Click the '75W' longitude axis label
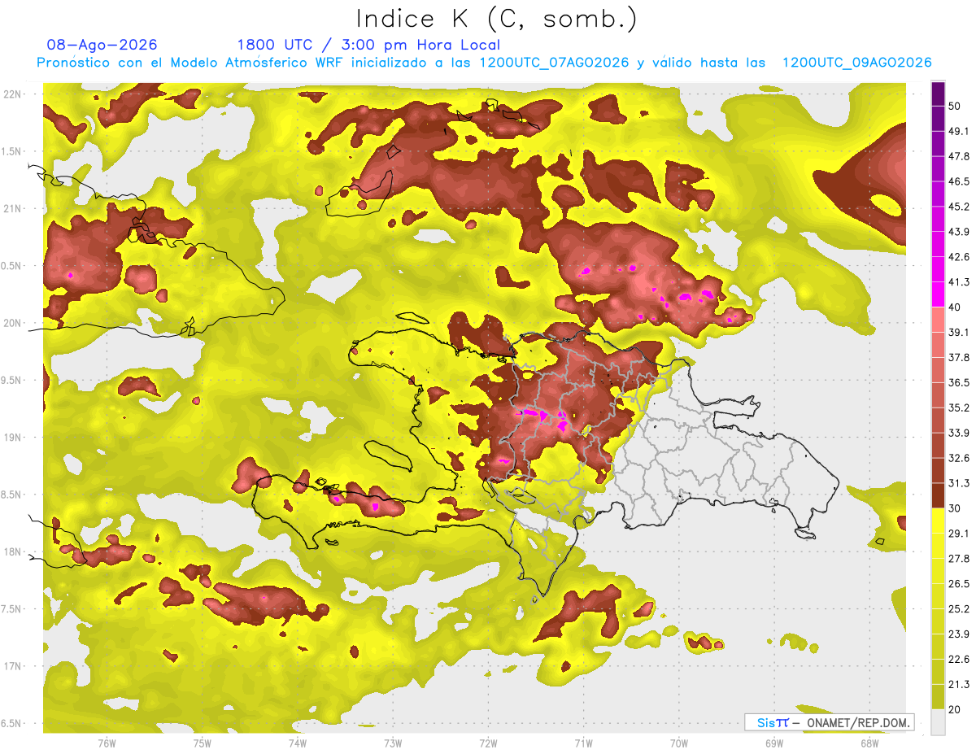 pyautogui.click(x=203, y=743)
